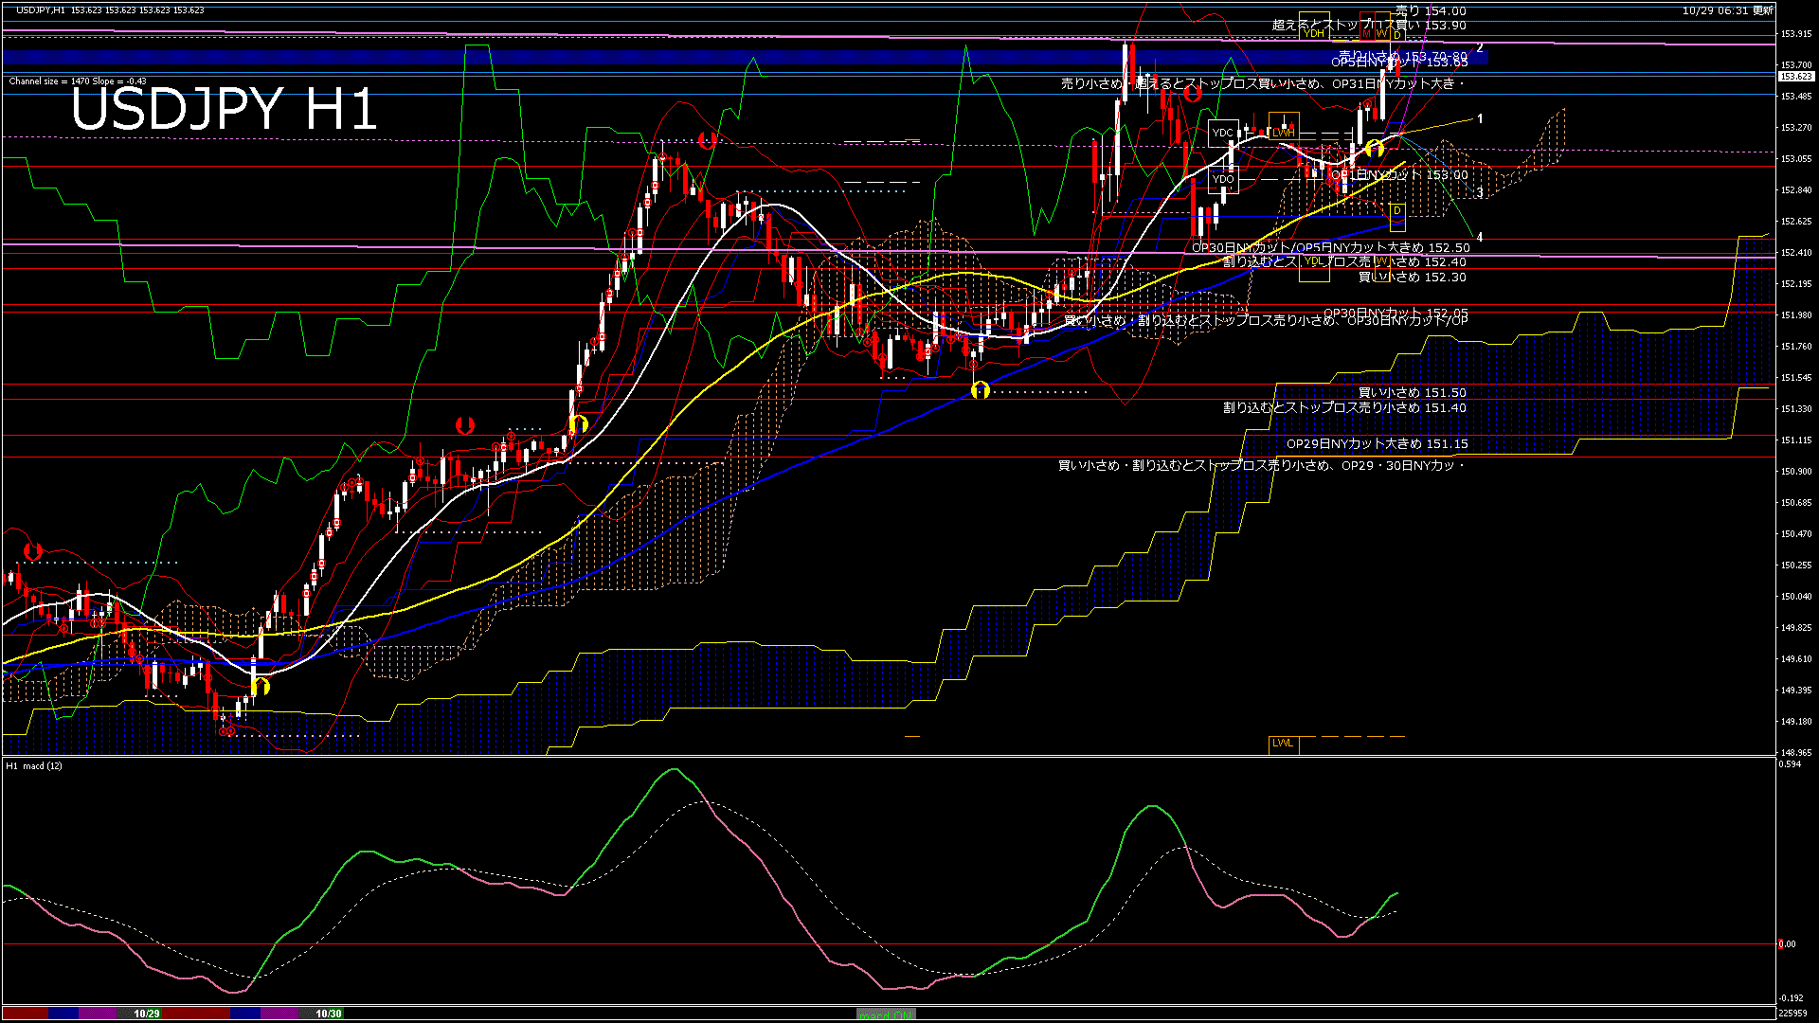This screenshot has width=1819, height=1023.
Task: Click the '買い小さめ 151.50' buy label
Action: [1412, 392]
